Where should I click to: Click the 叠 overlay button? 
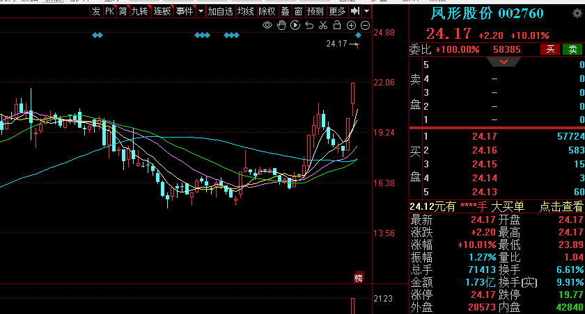[x=285, y=11]
